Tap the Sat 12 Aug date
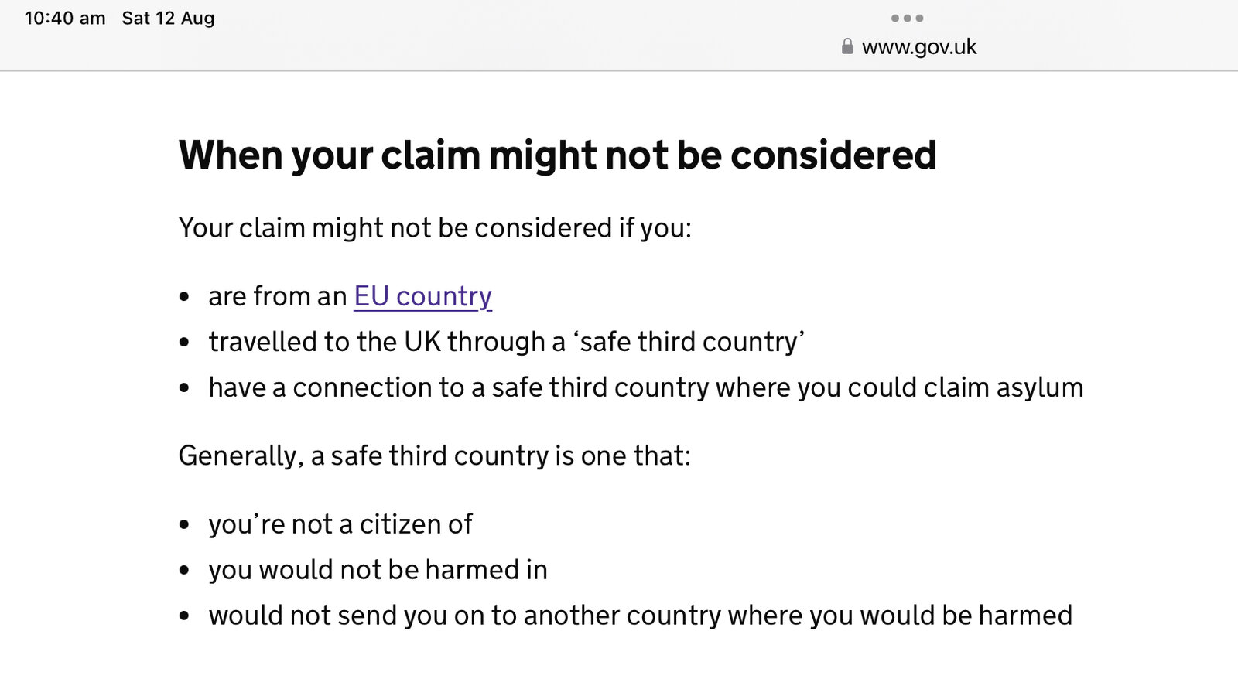 point(168,19)
